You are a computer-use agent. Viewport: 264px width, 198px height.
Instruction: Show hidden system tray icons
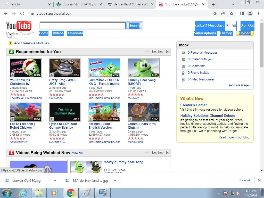coord(219,193)
